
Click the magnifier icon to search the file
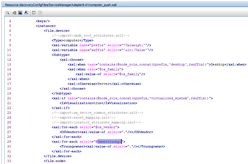pyautogui.click(x=7, y=13)
